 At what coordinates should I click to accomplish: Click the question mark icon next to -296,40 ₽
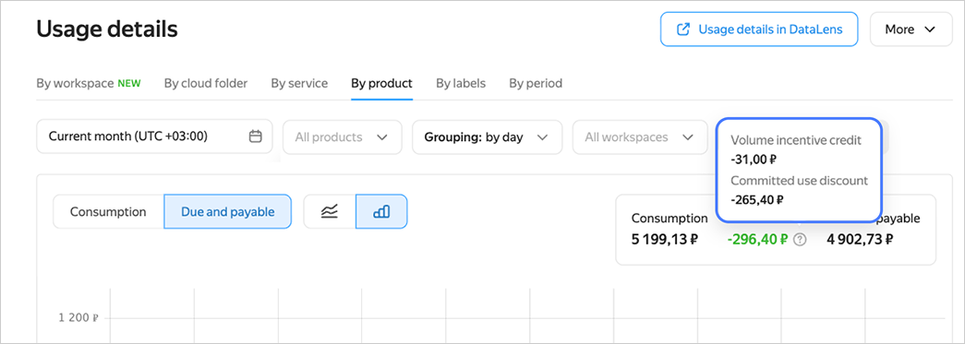800,240
